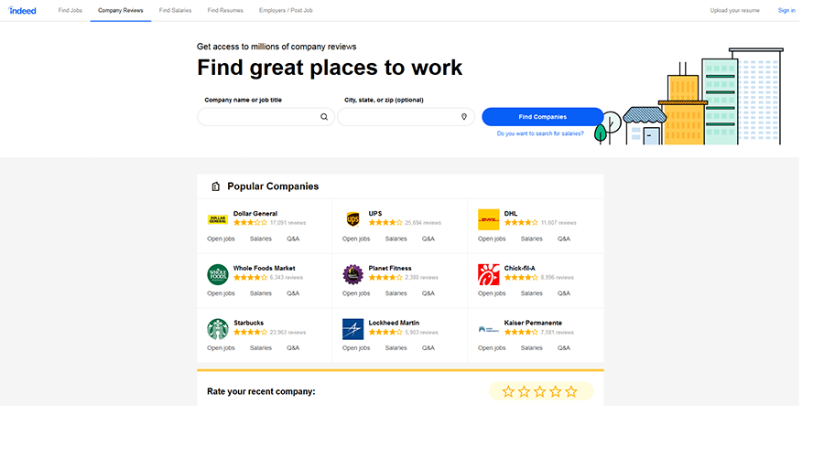Click the search magnifier icon
The width and height of the screenshot is (824, 457).
click(x=324, y=117)
